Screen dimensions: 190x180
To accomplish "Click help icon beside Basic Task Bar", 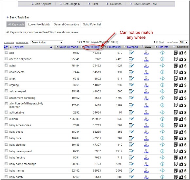I will point(8,17).
